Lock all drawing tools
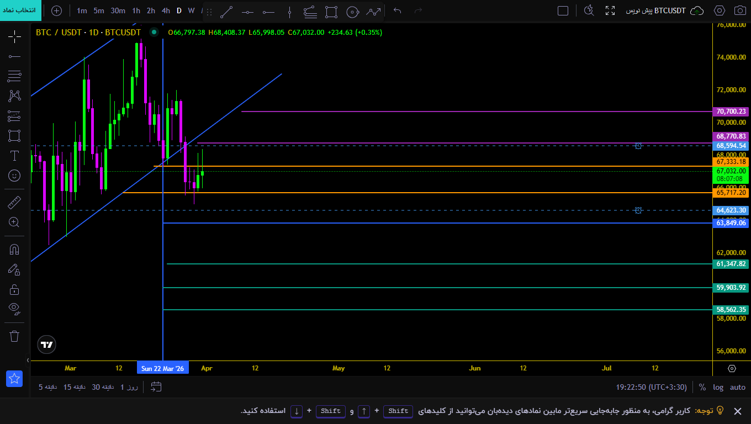751x424 pixels. point(14,289)
